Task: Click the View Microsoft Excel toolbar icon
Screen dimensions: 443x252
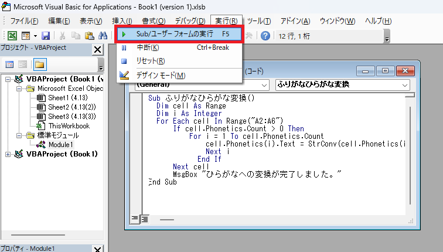Action: pos(12,36)
